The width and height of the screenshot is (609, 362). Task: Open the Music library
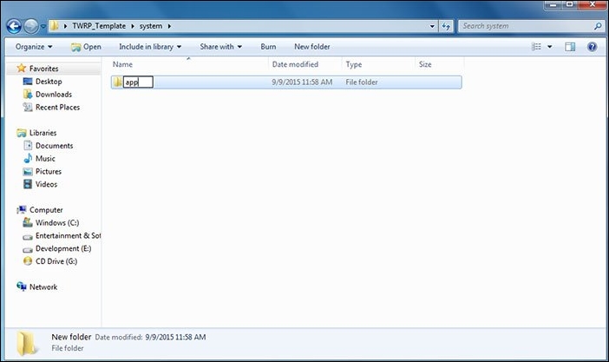45,158
